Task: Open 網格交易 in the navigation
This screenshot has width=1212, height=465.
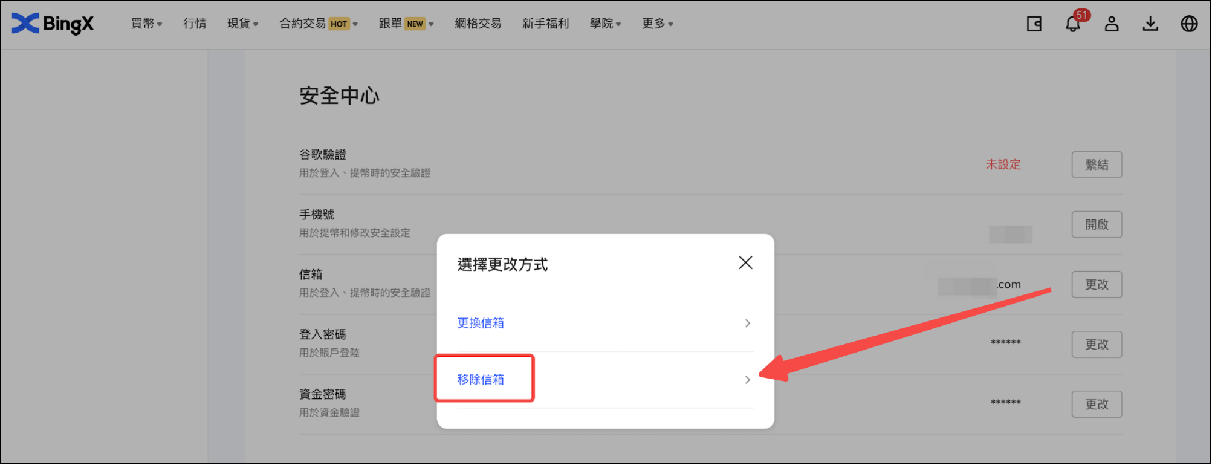Action: (478, 24)
